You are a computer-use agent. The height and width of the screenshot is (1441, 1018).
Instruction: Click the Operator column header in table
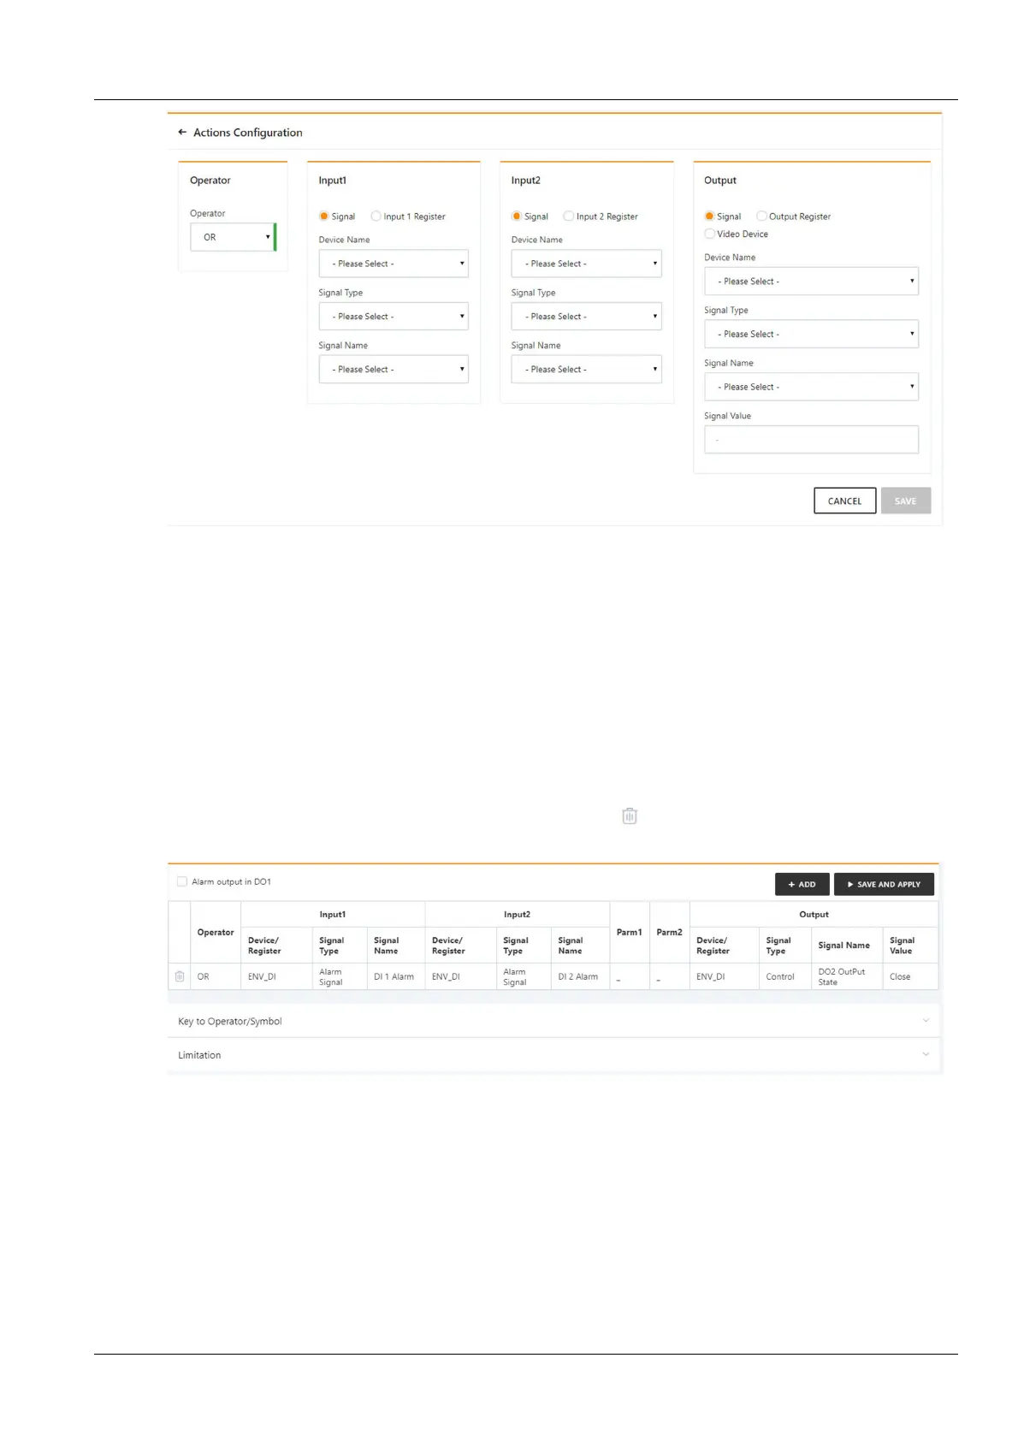click(216, 932)
